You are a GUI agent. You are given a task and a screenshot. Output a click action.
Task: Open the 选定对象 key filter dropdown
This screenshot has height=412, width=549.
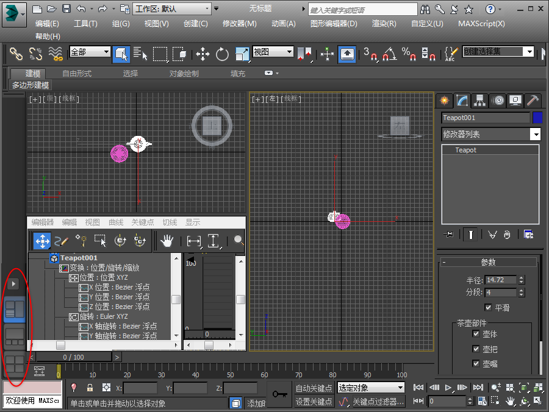pyautogui.click(x=371, y=388)
